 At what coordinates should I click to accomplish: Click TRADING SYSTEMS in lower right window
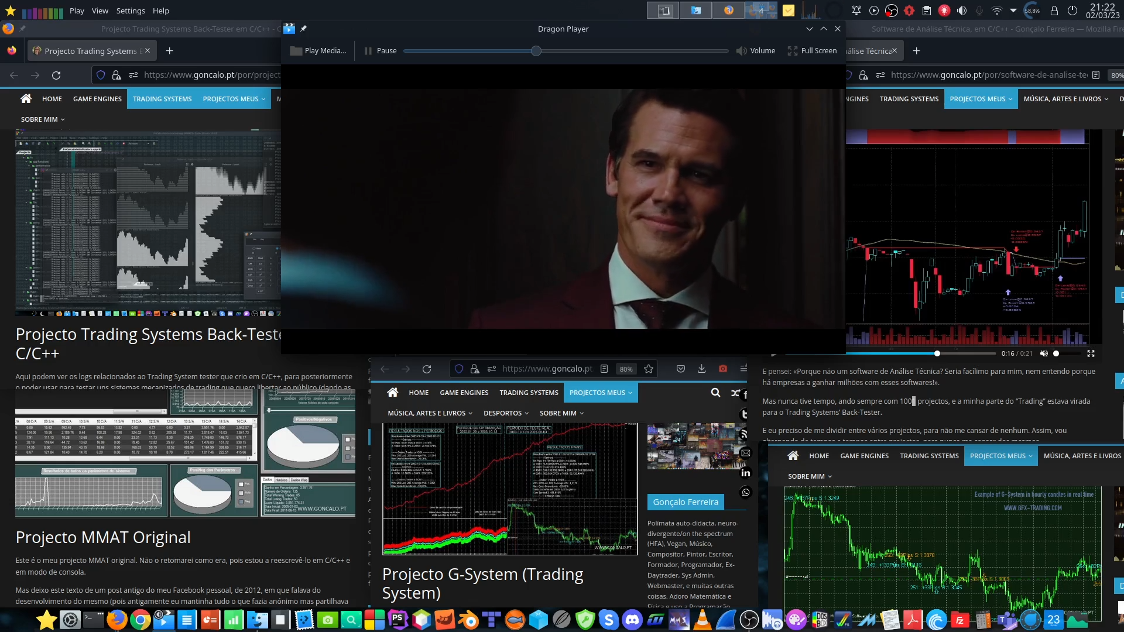(x=929, y=456)
